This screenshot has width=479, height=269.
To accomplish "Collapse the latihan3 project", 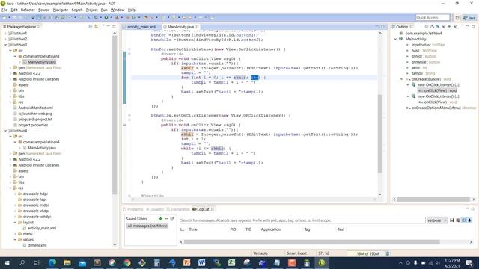I will point(6,45).
